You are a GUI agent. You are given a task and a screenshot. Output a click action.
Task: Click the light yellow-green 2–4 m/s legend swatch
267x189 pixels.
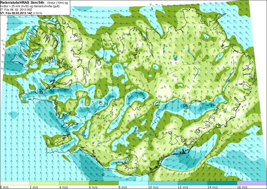[x=45, y=183]
